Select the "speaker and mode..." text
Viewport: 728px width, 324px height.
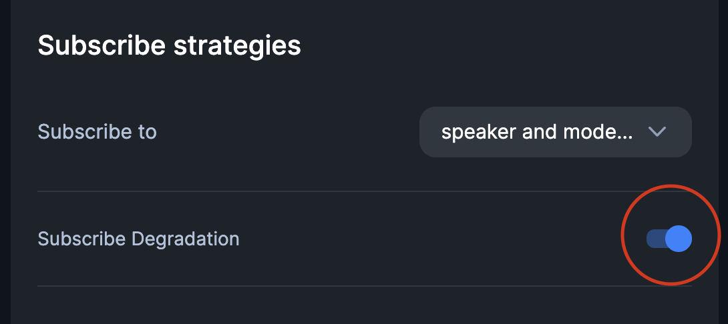[536, 132]
